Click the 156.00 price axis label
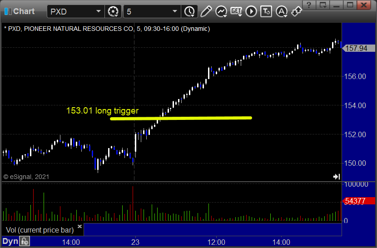Viewport: 377px width, 248px height. click(x=355, y=76)
